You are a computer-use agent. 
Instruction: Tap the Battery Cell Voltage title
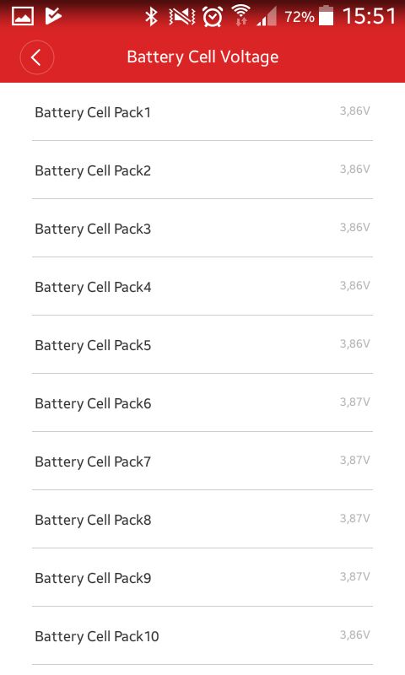[202, 57]
